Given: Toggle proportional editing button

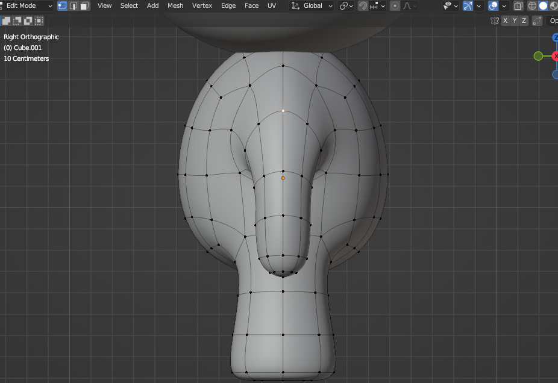Looking at the screenshot, I should tap(395, 5).
